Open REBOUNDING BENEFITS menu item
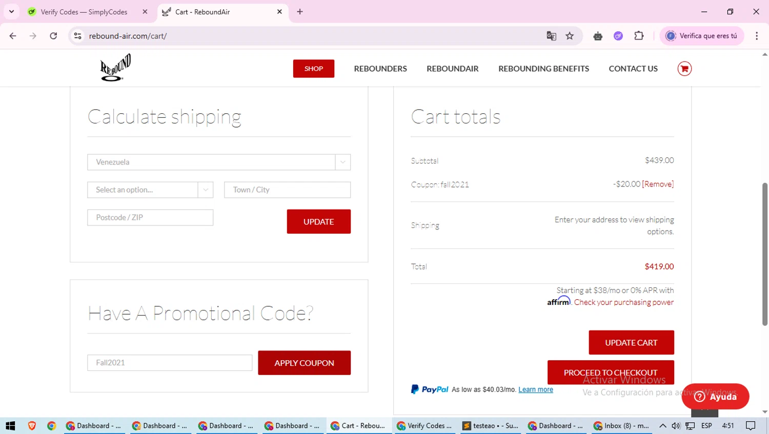Screen dimensions: 769x434 pos(543,69)
